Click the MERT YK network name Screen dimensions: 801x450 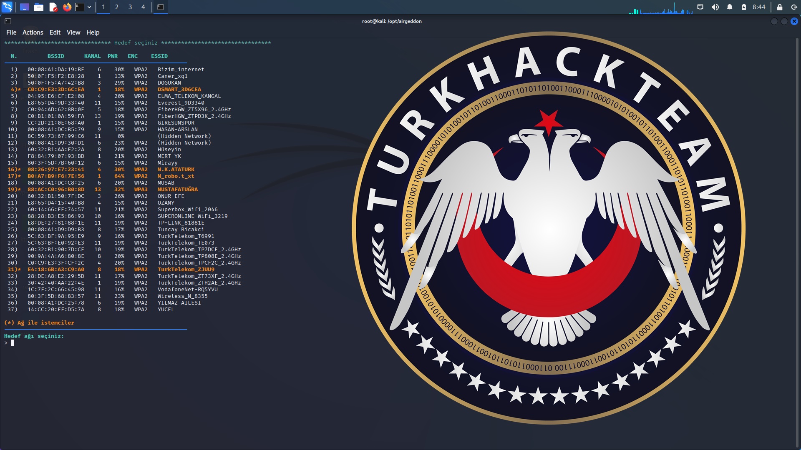(169, 156)
